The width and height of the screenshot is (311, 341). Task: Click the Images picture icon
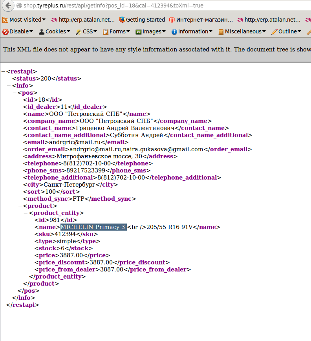click(x=139, y=32)
